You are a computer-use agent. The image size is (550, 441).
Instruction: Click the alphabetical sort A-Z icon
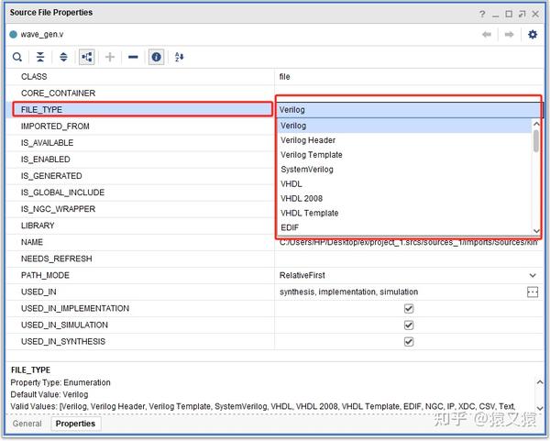tap(179, 57)
